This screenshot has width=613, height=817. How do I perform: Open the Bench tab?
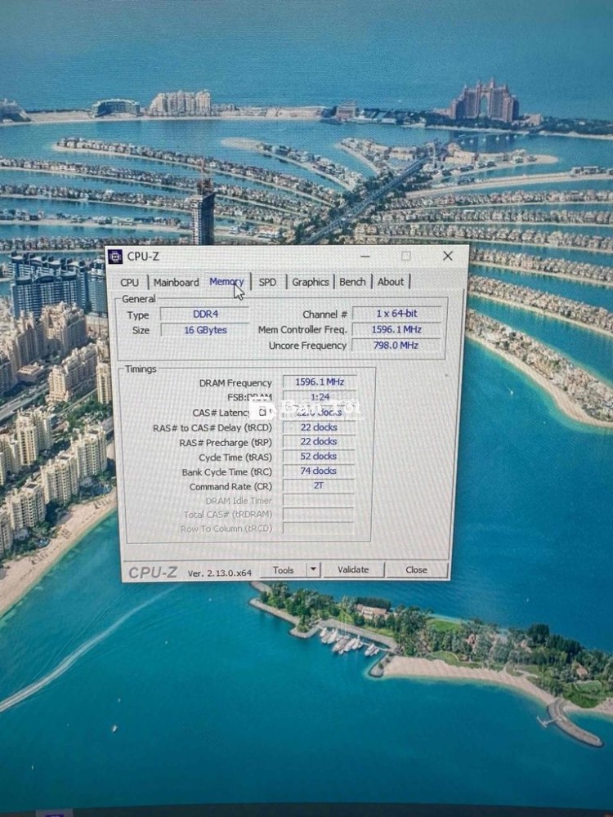352,282
